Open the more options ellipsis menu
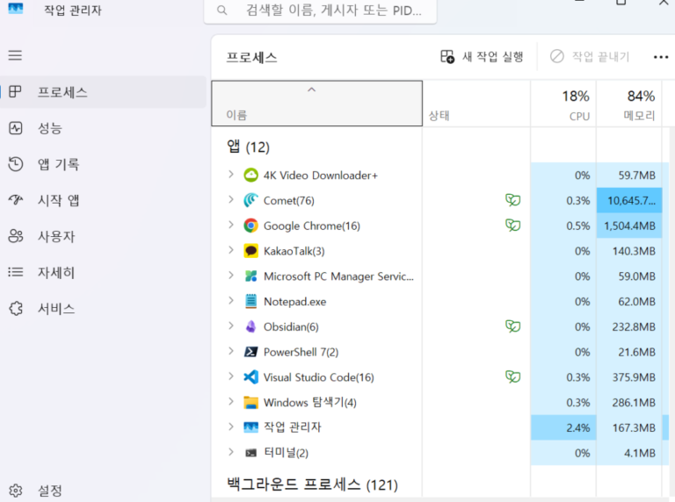The height and width of the screenshot is (502, 675). point(661,57)
